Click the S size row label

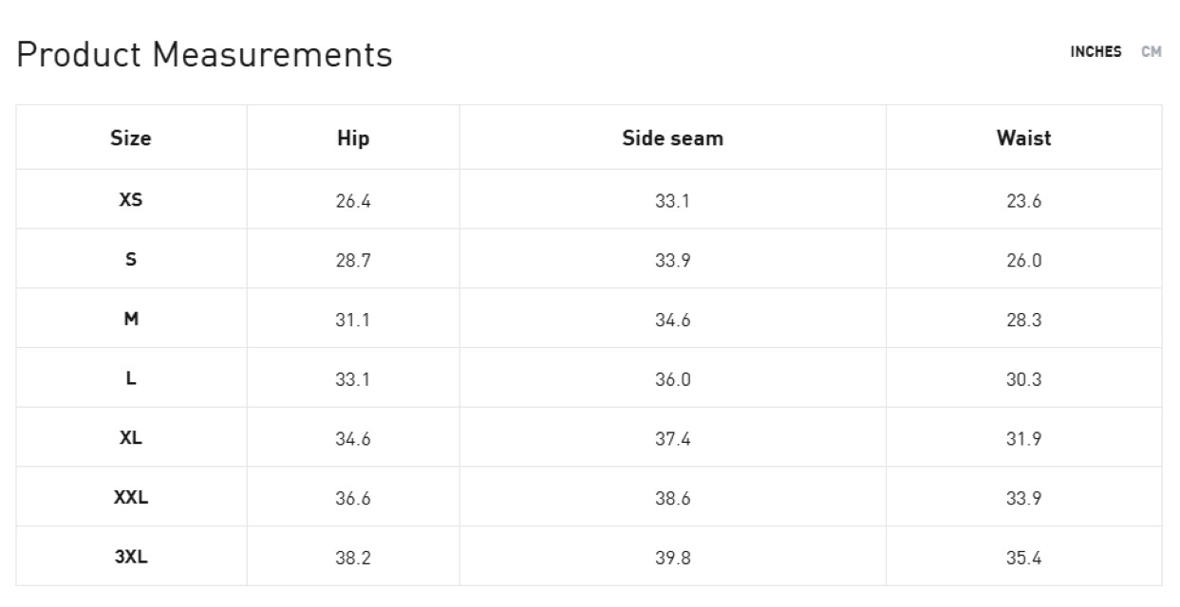131,260
